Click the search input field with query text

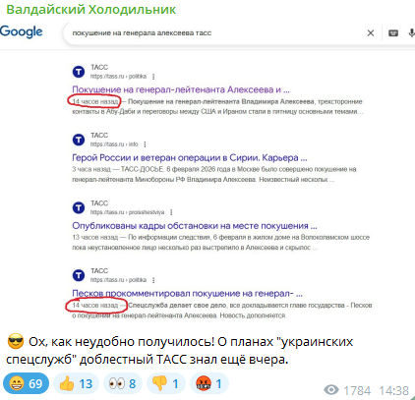(x=213, y=33)
